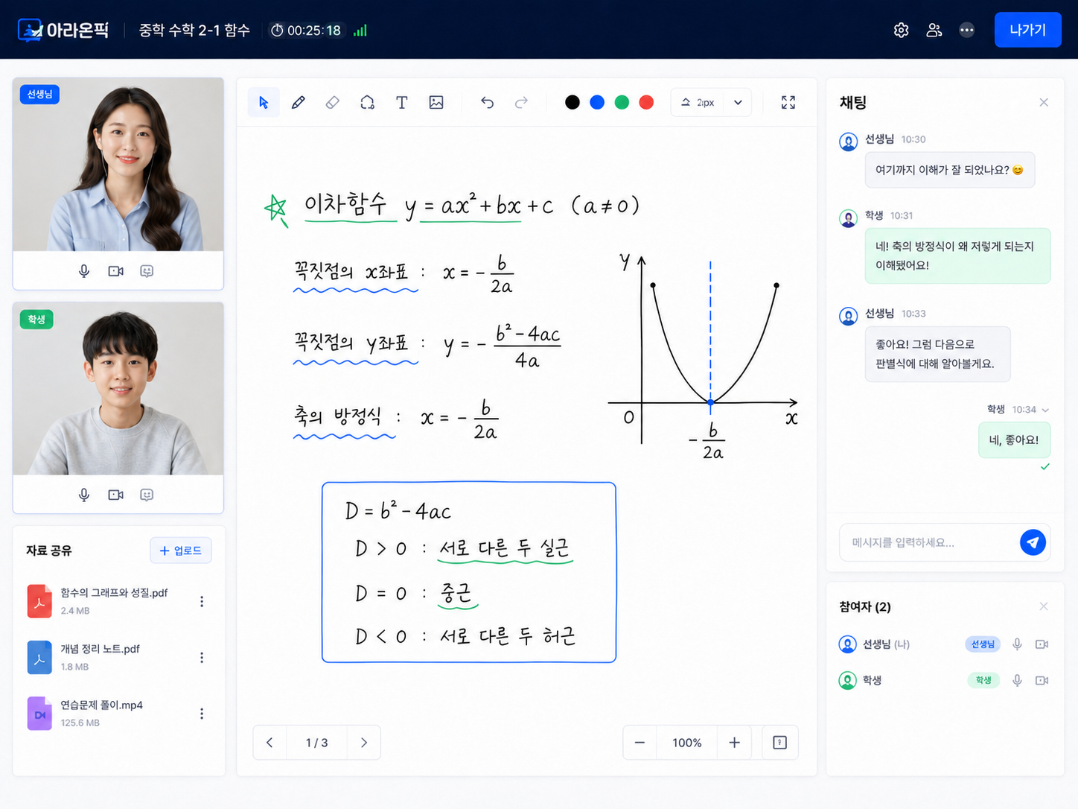
Task: Click the 중학 수학 2-1 함수 title
Action: pos(194,31)
